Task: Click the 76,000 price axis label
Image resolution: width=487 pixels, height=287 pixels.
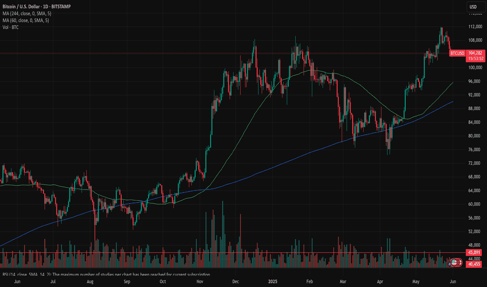Action: pyautogui.click(x=475, y=150)
